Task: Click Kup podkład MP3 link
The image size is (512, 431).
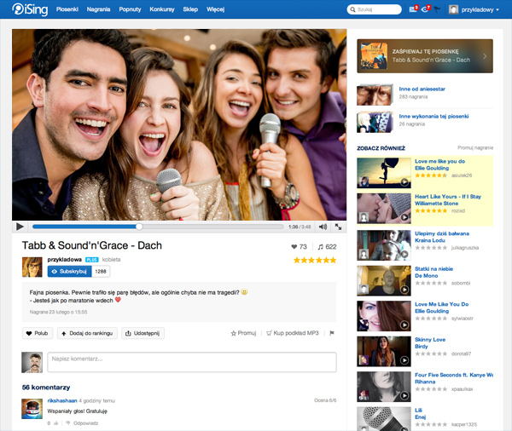Action: pyautogui.click(x=294, y=333)
